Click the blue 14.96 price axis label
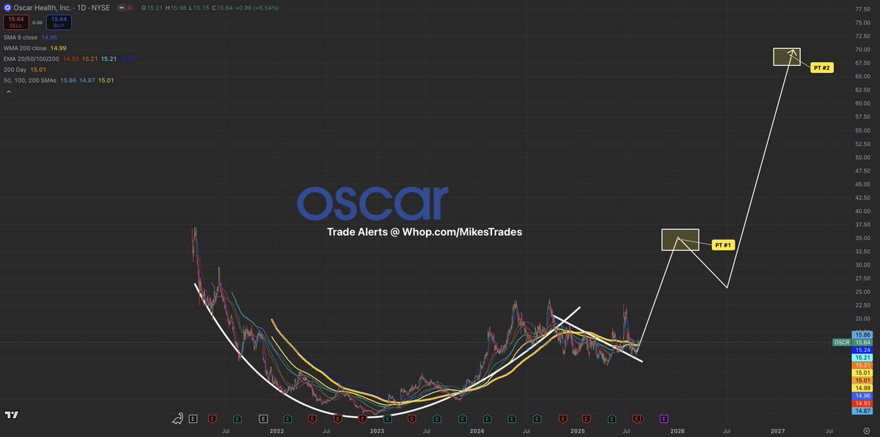This screenshot has width=880, height=437. (861, 396)
